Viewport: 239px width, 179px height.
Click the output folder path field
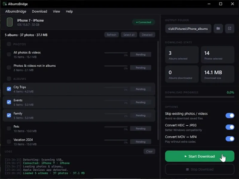click(x=188, y=29)
